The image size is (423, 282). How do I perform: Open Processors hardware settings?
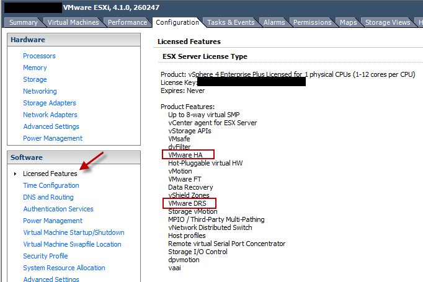click(x=39, y=56)
